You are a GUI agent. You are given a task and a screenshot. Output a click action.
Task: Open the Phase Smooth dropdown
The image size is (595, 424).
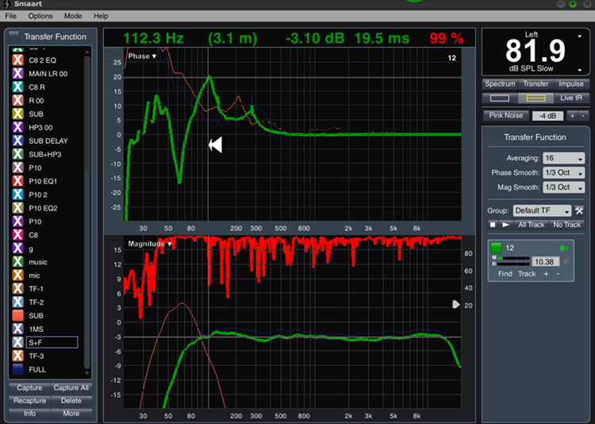tap(563, 172)
